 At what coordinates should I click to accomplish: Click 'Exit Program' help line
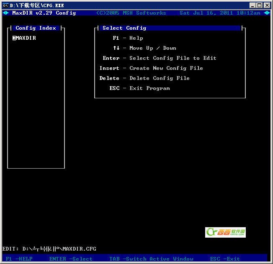[139, 88]
